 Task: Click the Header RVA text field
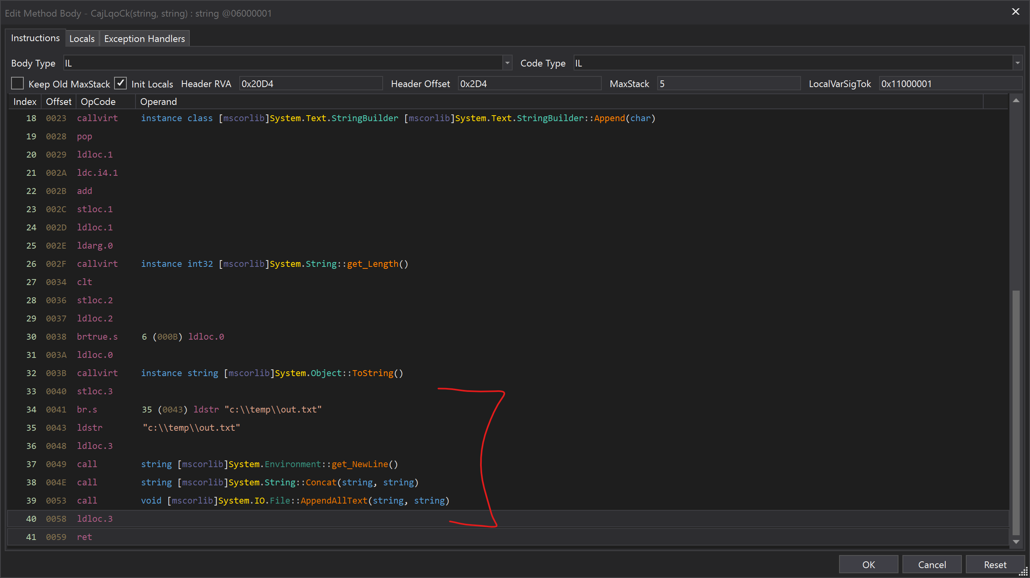coord(310,84)
